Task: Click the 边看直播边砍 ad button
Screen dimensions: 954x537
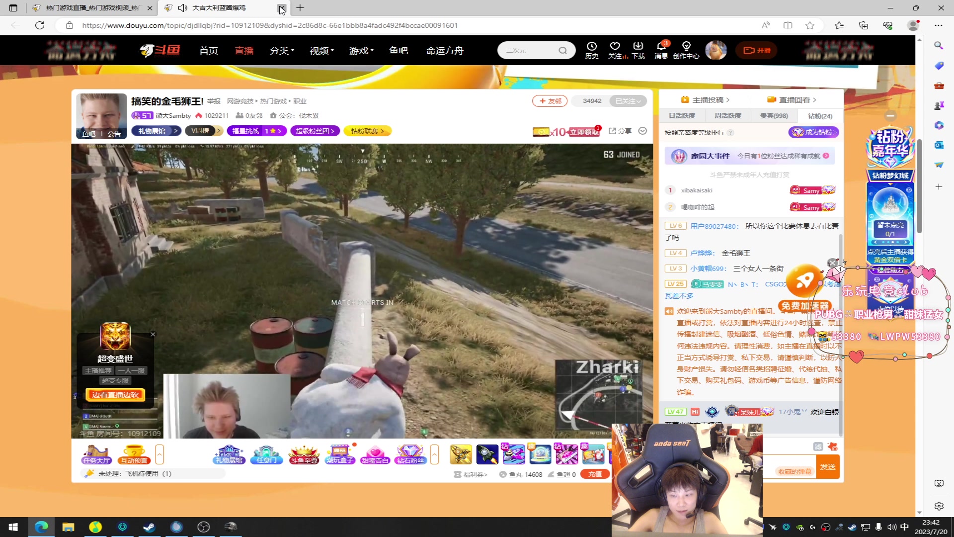Action: (x=115, y=395)
